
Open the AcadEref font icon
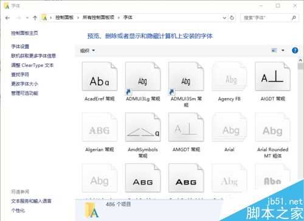point(100,76)
